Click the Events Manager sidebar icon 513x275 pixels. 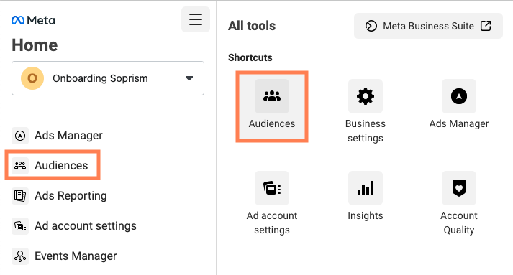20,256
